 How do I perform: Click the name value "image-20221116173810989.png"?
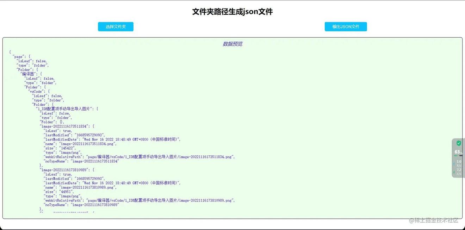89,187
